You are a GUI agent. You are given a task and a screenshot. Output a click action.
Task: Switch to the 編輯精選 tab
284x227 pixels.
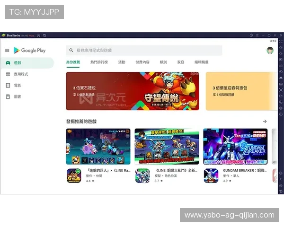[202, 62]
